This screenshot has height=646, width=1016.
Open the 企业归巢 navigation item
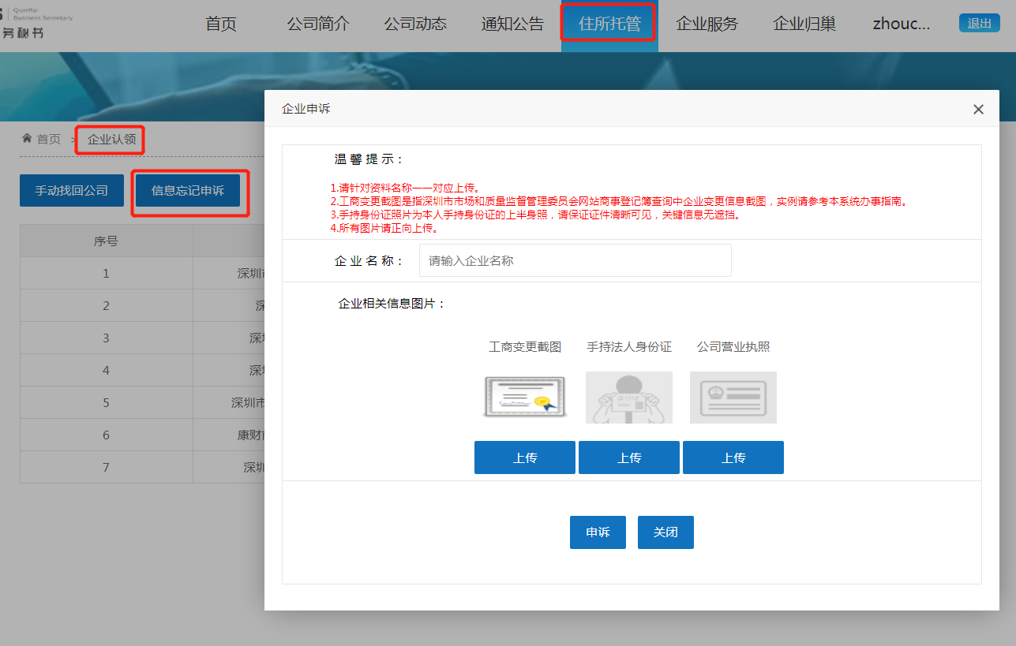804,24
